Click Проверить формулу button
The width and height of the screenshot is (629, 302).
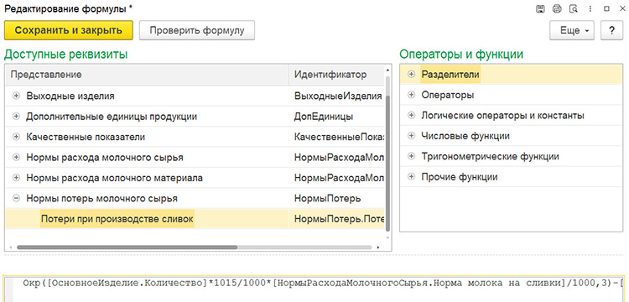(197, 30)
